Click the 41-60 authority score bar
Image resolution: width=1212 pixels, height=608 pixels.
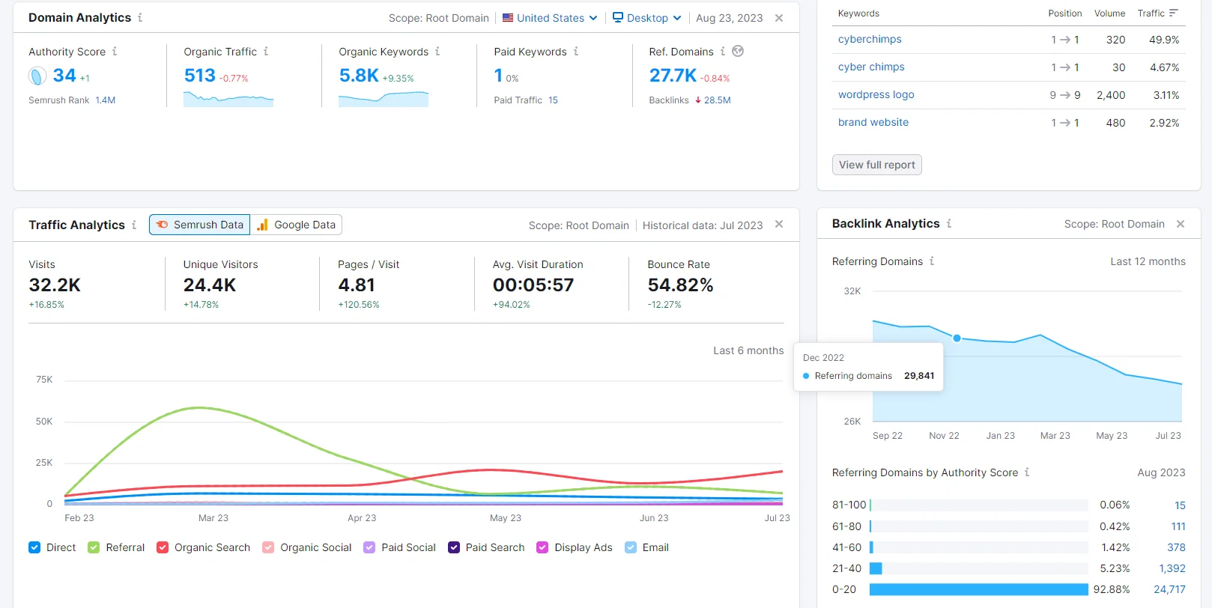[x=872, y=547]
